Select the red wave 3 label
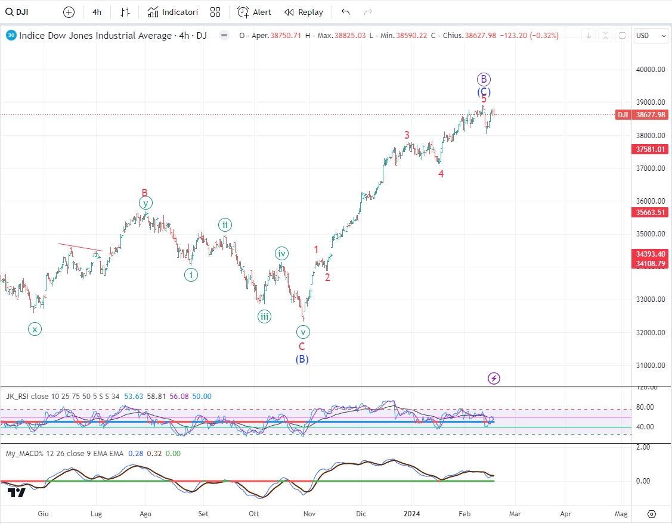Image resolution: width=672 pixels, height=524 pixels. (x=407, y=135)
